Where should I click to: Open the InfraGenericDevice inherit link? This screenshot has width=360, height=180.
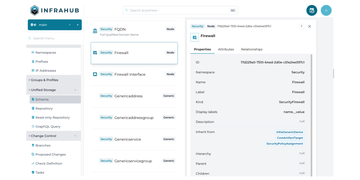coord(289,132)
